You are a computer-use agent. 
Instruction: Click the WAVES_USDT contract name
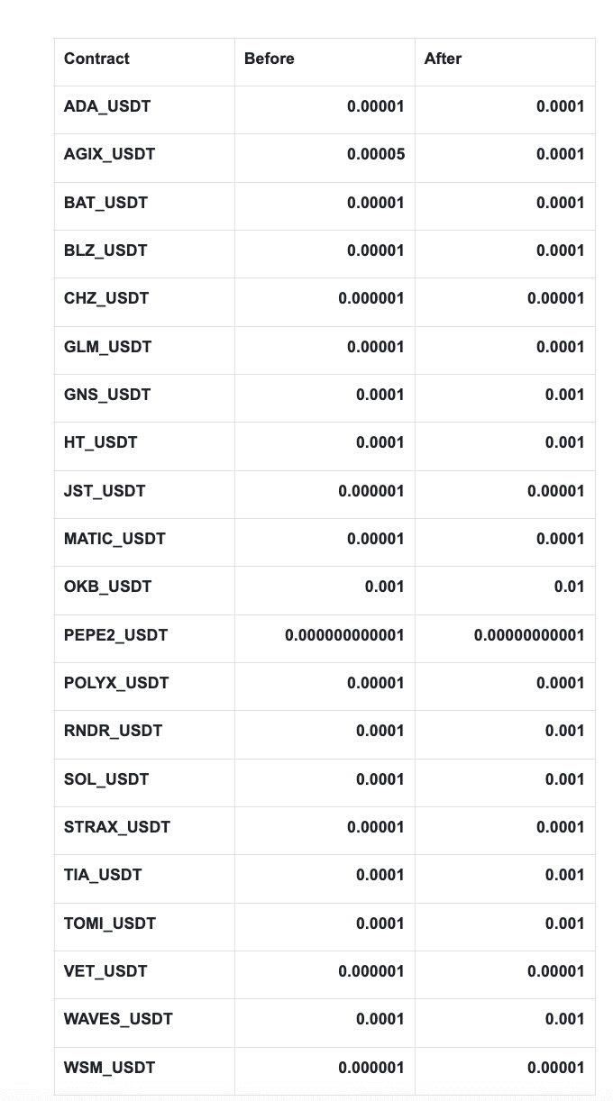[x=118, y=1019]
